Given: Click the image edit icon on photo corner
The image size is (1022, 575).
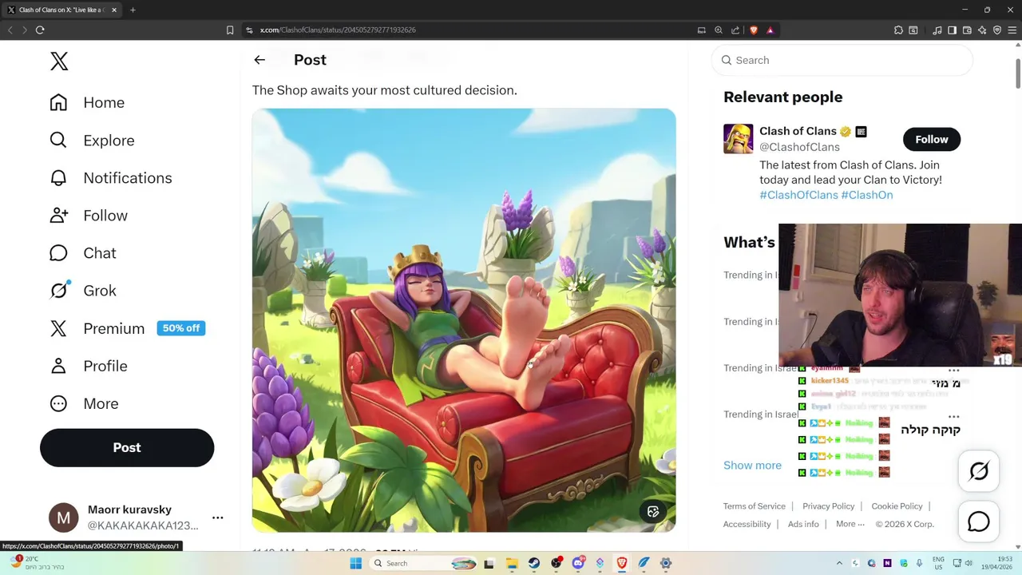Looking at the screenshot, I should [x=653, y=512].
